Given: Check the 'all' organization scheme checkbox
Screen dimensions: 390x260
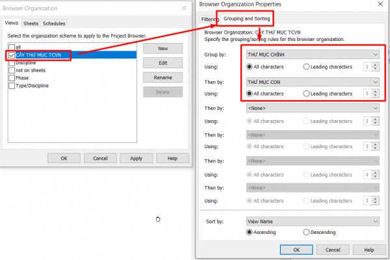Looking at the screenshot, I should [x=11, y=47].
